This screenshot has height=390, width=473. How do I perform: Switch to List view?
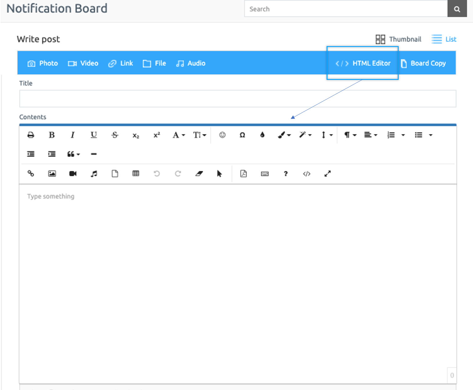click(444, 39)
